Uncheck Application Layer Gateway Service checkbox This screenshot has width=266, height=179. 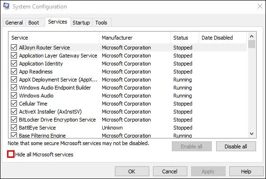[14, 56]
